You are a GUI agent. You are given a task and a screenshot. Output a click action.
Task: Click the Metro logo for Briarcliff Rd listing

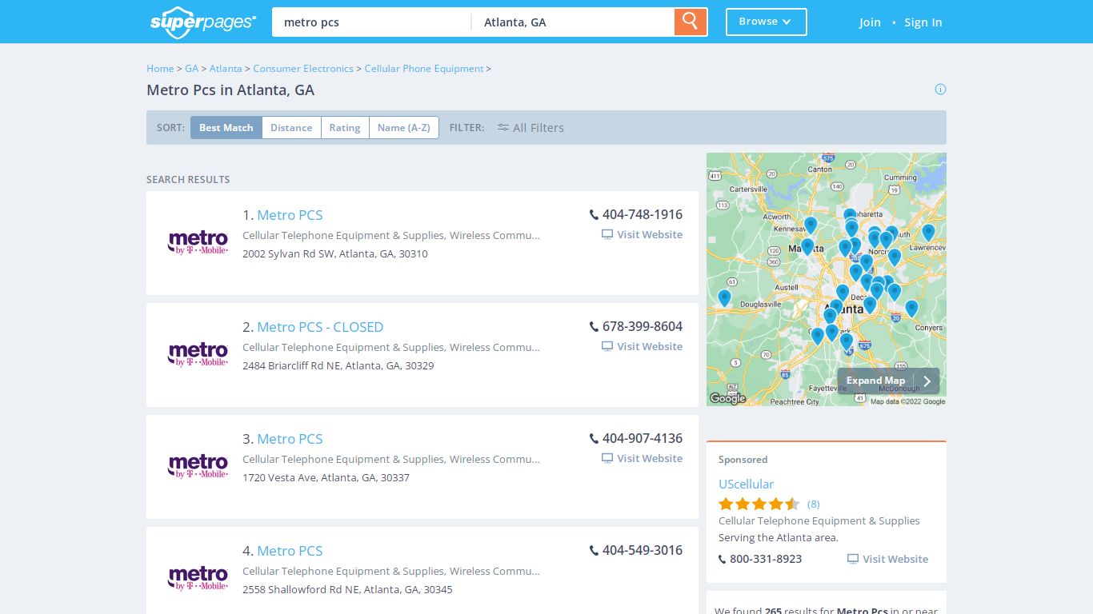198,354
